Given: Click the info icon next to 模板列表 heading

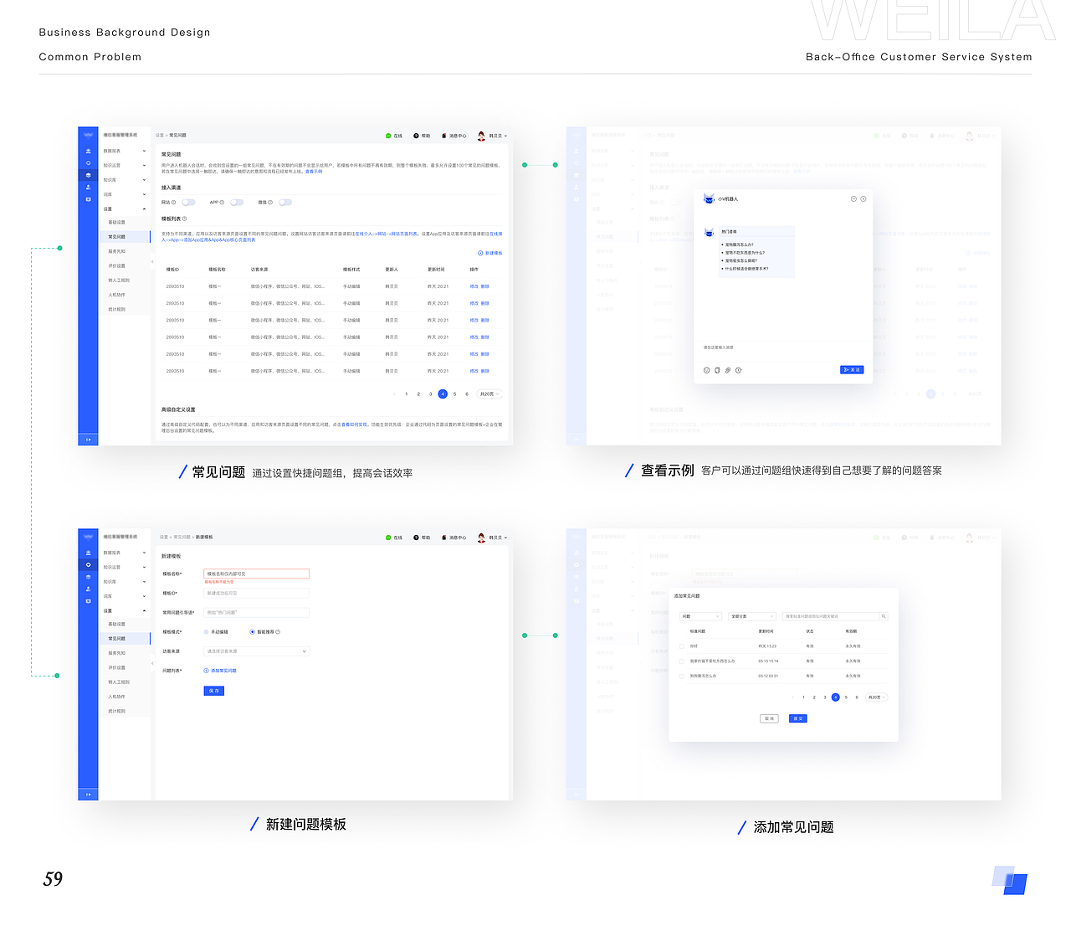Looking at the screenshot, I should pyautogui.click(x=184, y=219).
